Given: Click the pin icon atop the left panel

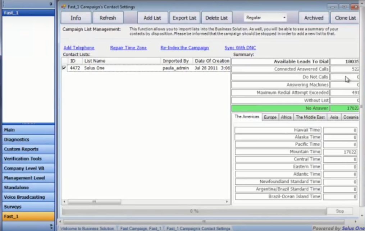Looking at the screenshot, I should (x=51, y=4).
